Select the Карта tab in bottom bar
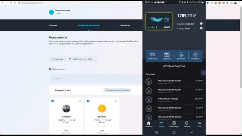Screen dimensions: 242x136 (161, 124)
